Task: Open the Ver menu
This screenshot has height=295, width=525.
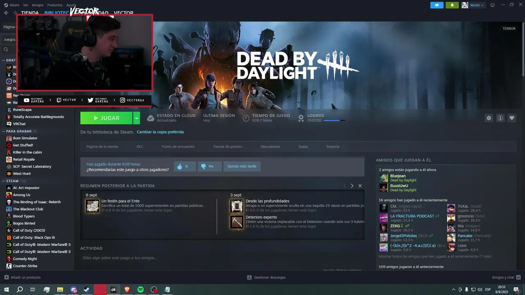Action: (25, 5)
